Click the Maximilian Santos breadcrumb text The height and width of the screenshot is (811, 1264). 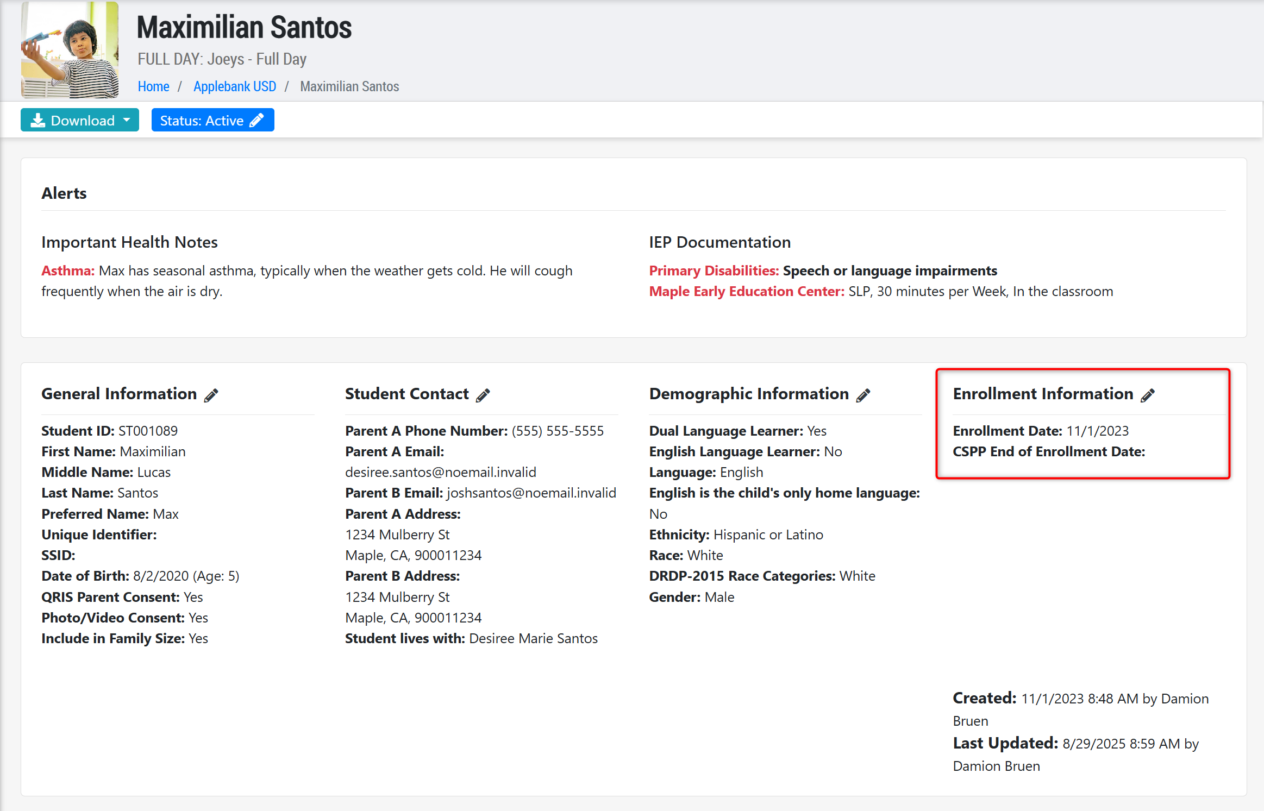coord(349,86)
